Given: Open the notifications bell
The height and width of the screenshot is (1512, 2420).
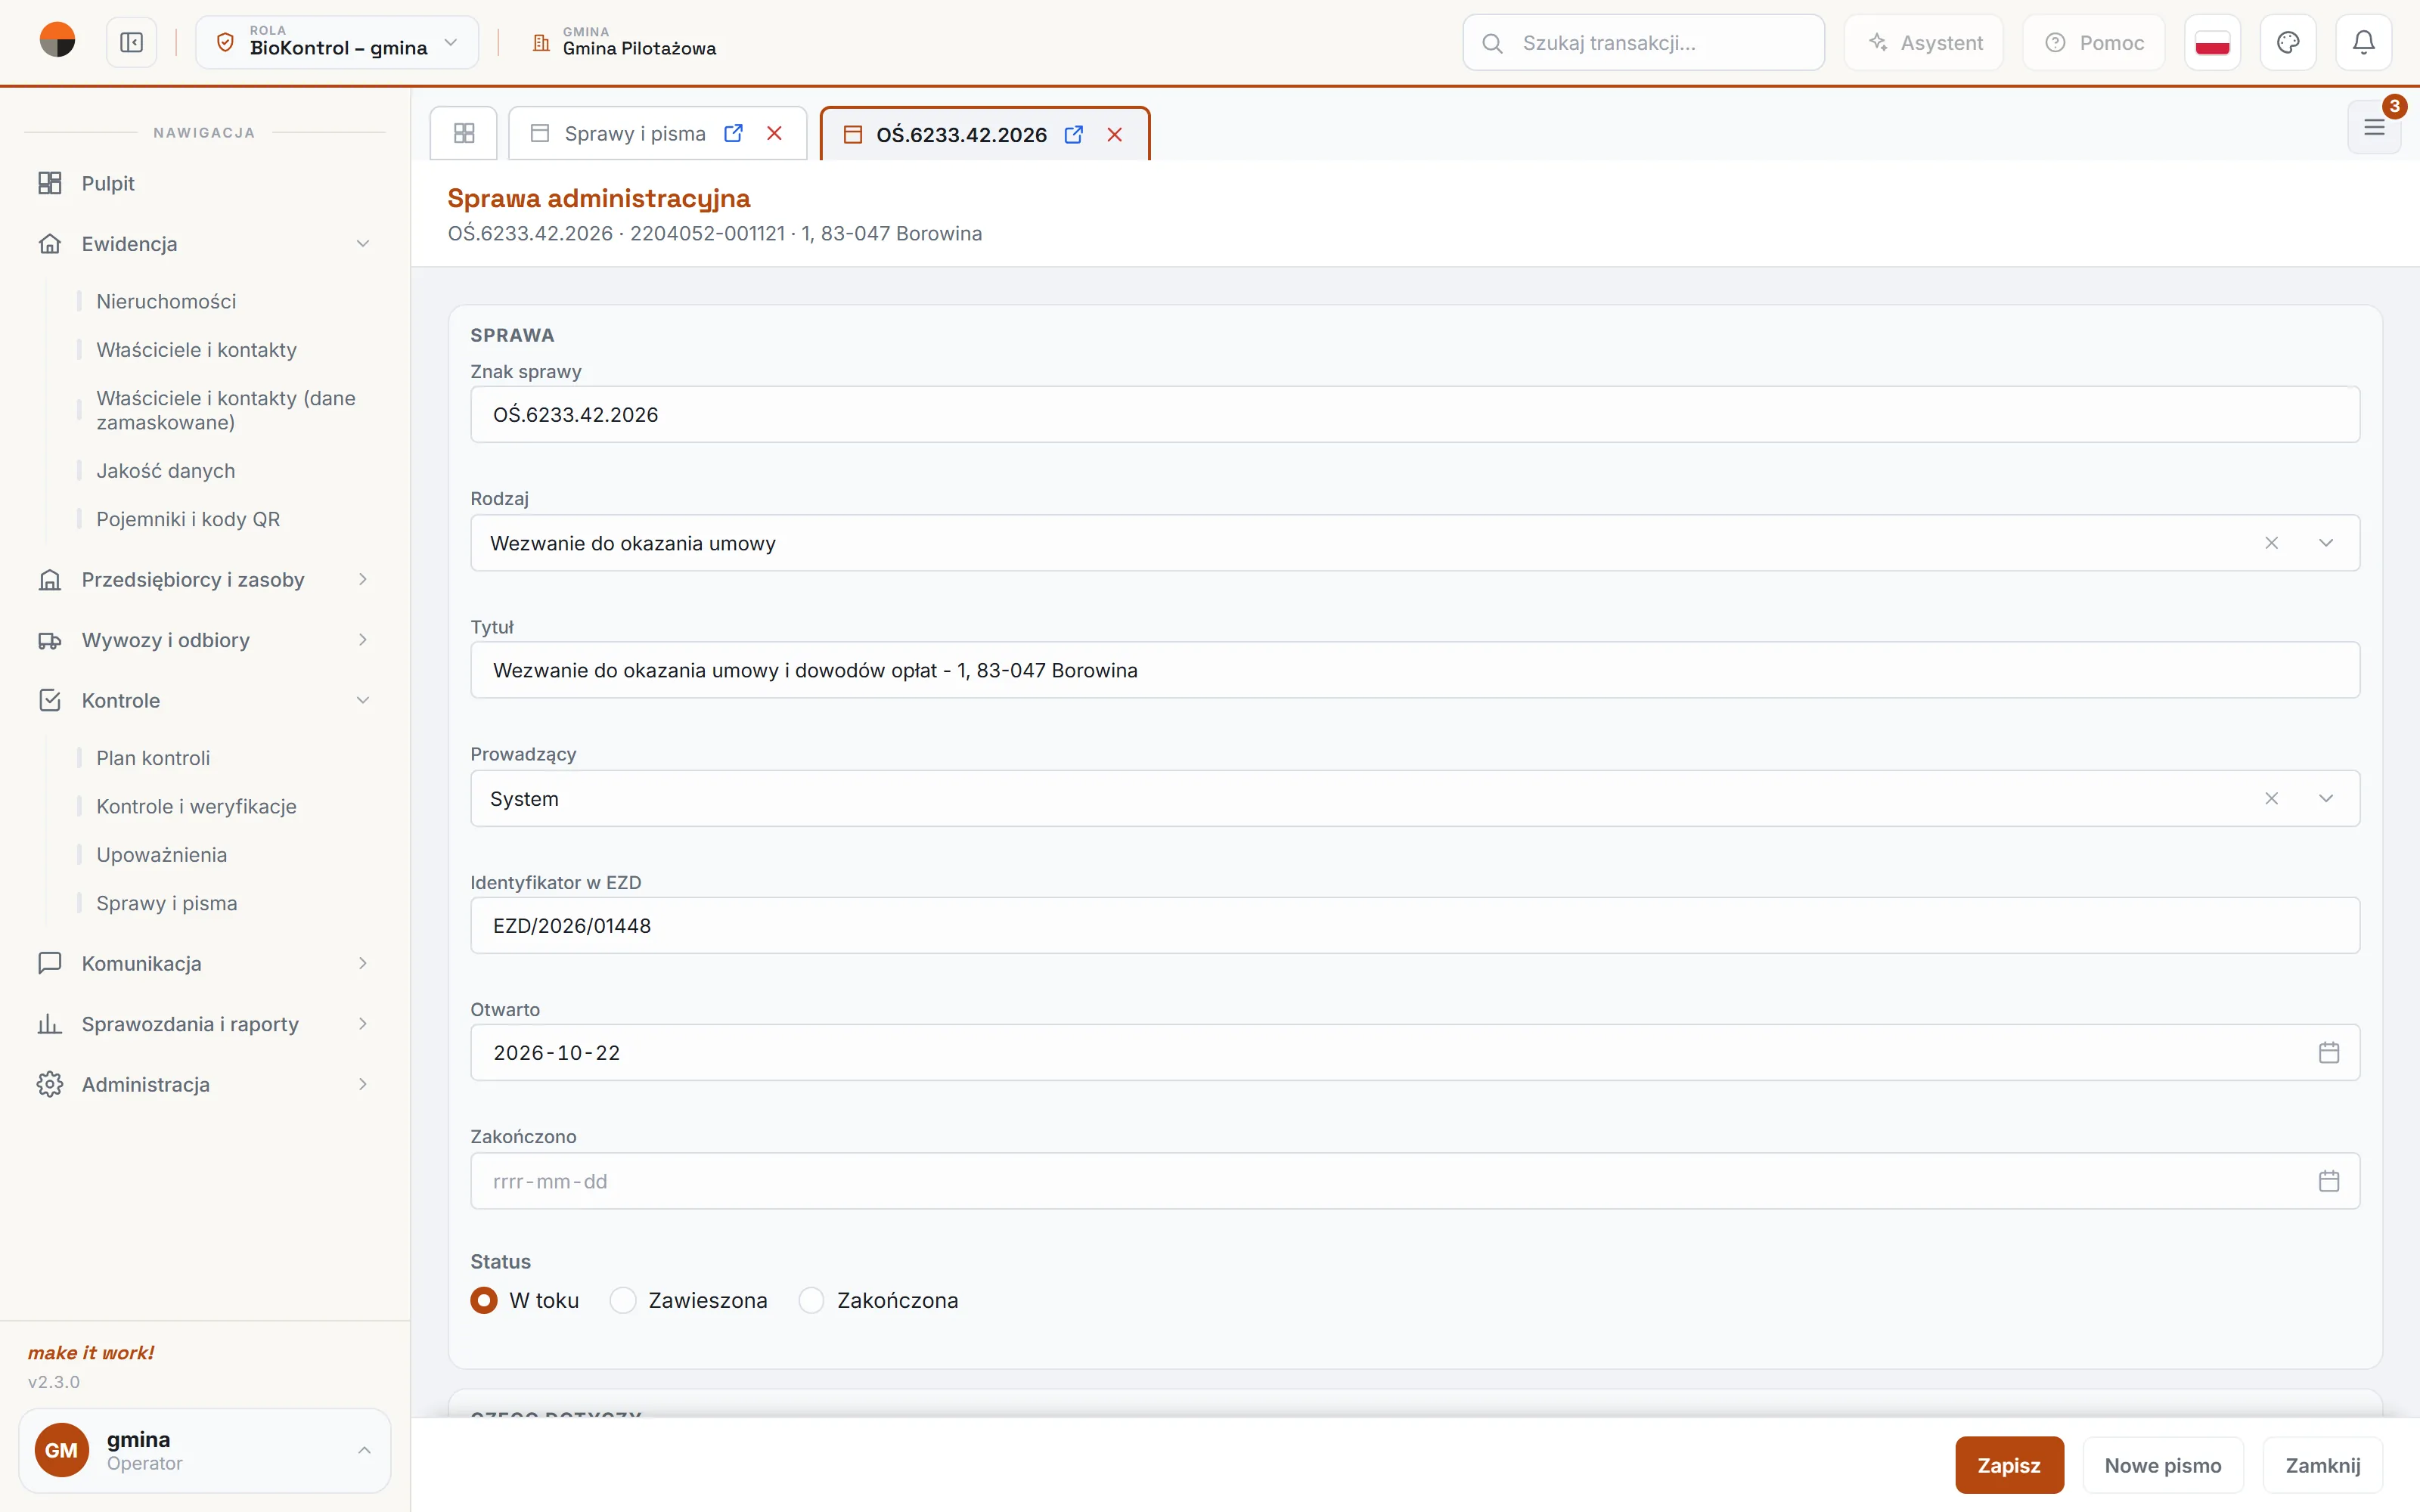Looking at the screenshot, I should point(2363,42).
